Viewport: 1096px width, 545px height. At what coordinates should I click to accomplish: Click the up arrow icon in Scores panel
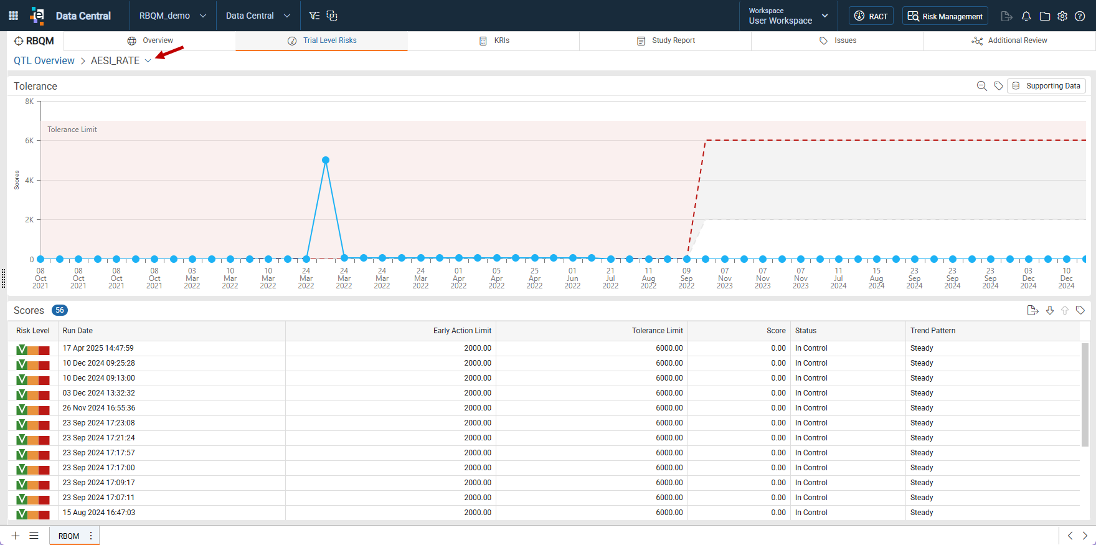[x=1065, y=310]
